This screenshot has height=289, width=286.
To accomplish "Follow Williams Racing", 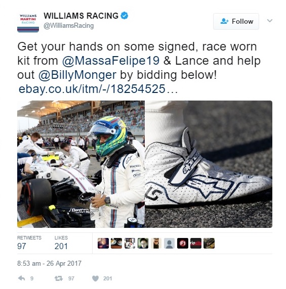I will (x=236, y=21).
